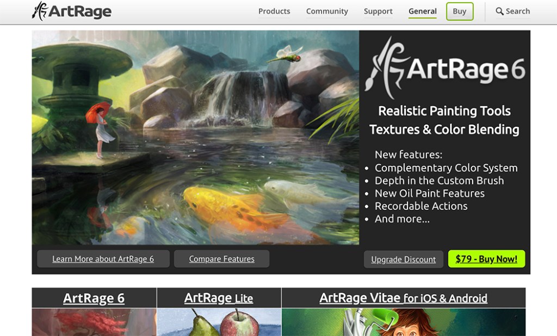Click the "Textures & Color Blending" headline

444,130
